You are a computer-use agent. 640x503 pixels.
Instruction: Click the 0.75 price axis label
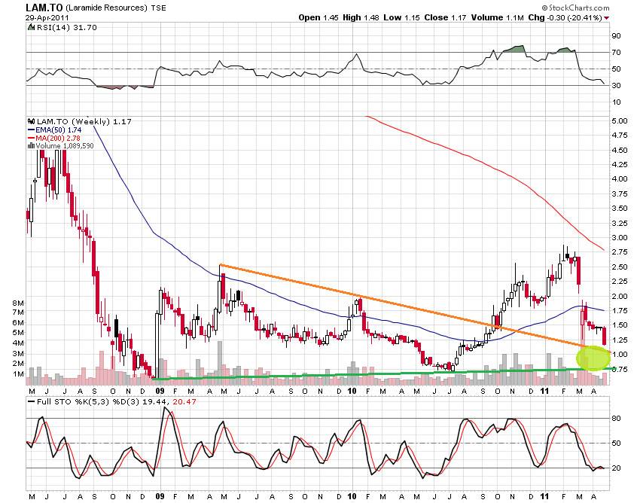pos(620,370)
